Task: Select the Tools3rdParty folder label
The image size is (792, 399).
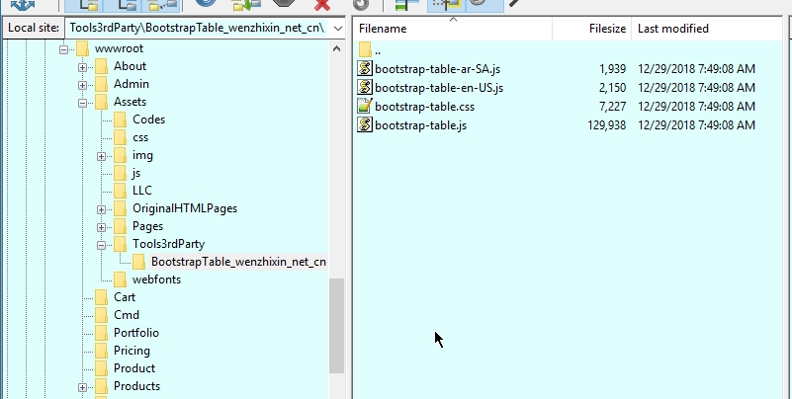Action: coord(169,244)
